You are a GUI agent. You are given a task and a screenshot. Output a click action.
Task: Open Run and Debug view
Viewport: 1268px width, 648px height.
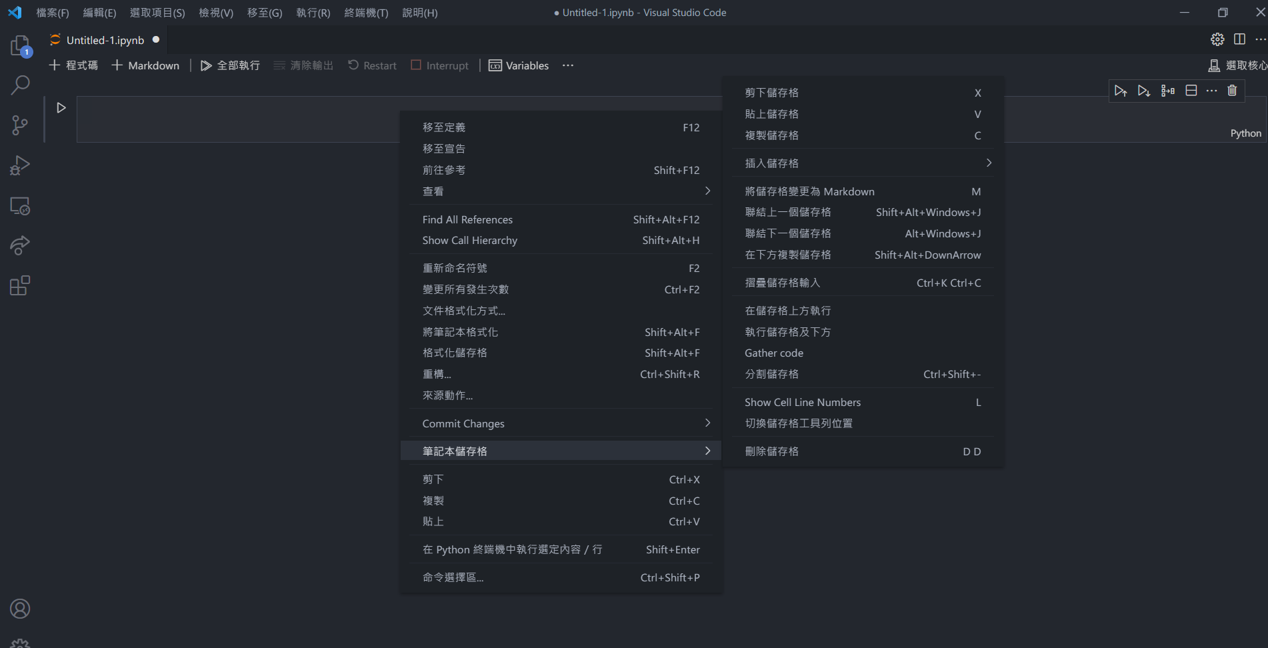coord(20,165)
